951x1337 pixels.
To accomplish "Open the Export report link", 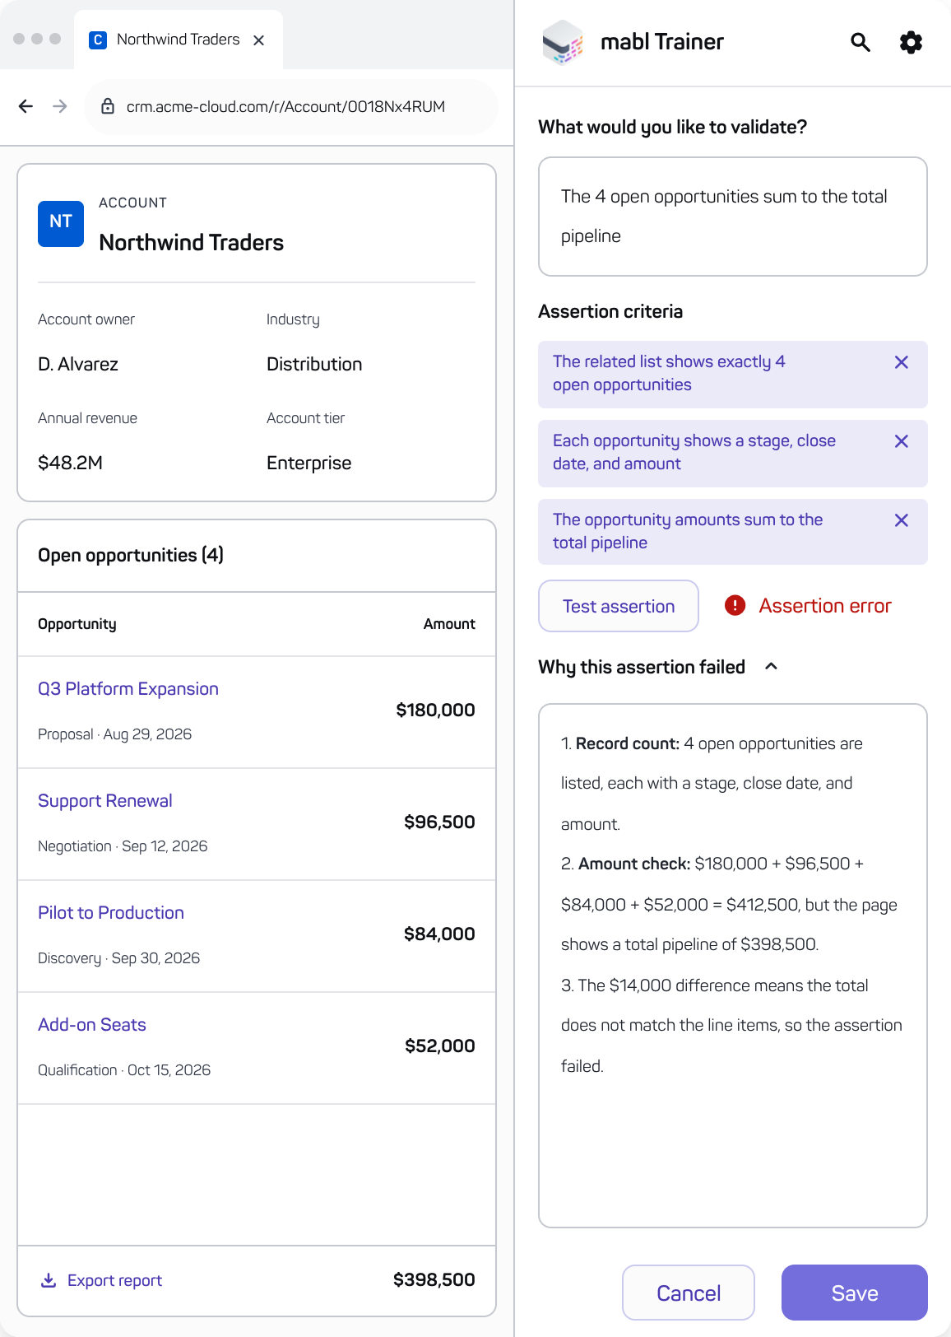I will click(x=114, y=1280).
